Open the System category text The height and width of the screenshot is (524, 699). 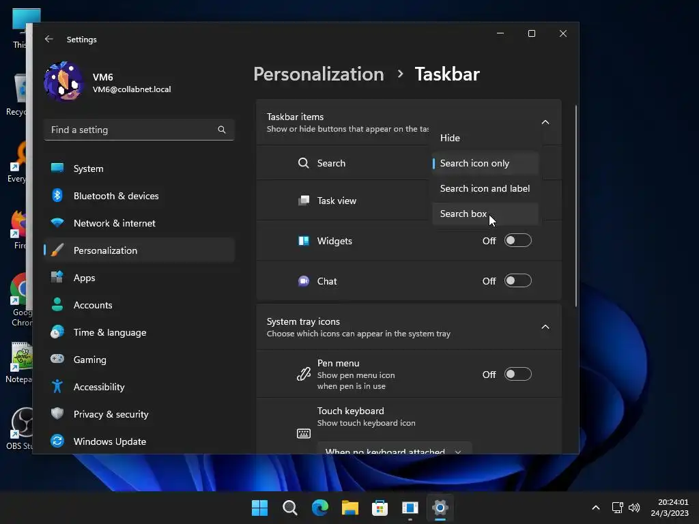coord(88,169)
